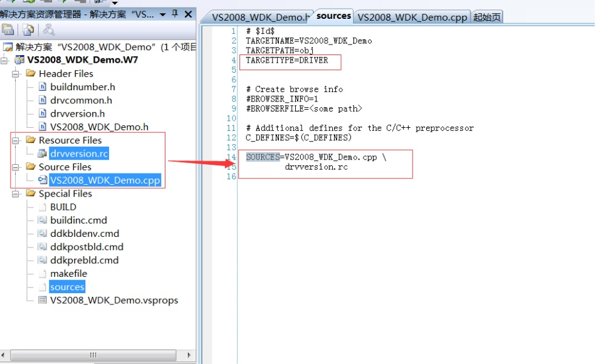Collapse the Header Files folder

[x=16, y=74]
